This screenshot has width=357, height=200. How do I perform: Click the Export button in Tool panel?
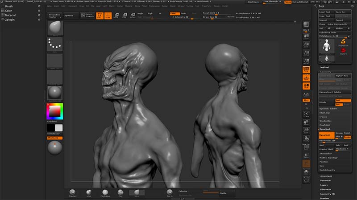343,20
